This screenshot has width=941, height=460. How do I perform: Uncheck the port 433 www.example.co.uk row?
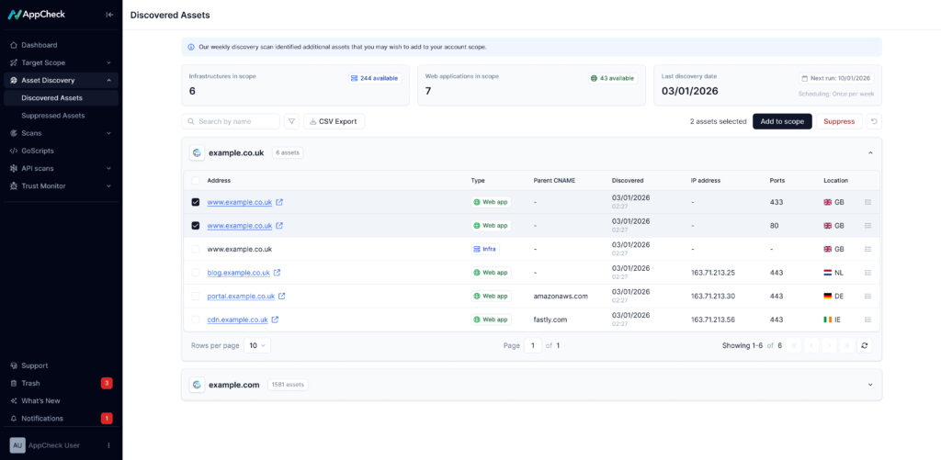pos(195,202)
